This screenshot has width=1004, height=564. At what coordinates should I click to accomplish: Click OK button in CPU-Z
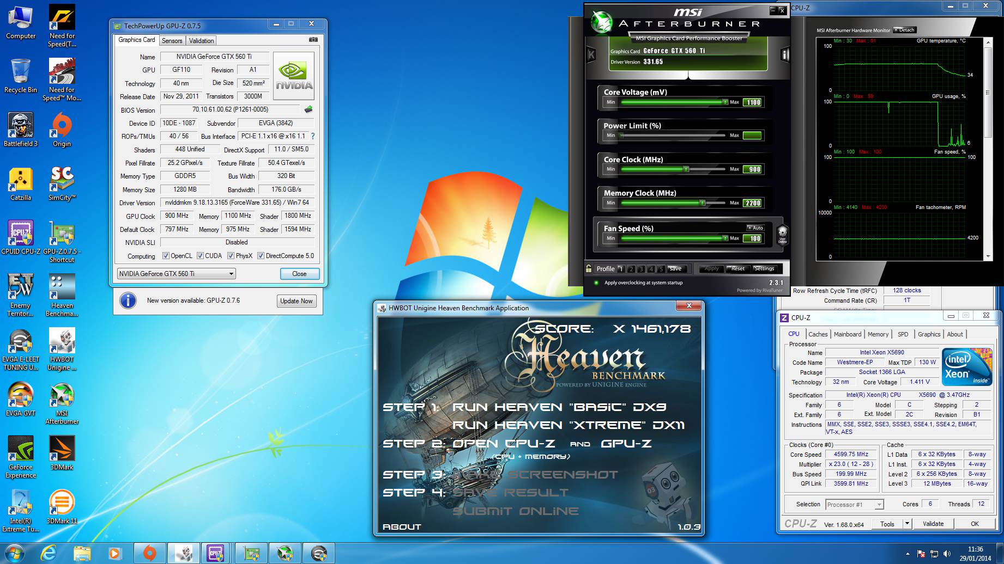(975, 524)
